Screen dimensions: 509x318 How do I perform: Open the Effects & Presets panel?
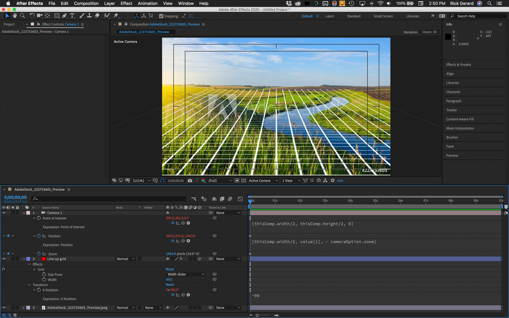pos(459,65)
